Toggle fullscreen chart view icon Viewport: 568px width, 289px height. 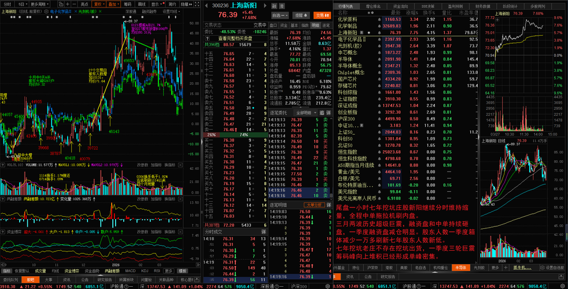click(x=197, y=5)
